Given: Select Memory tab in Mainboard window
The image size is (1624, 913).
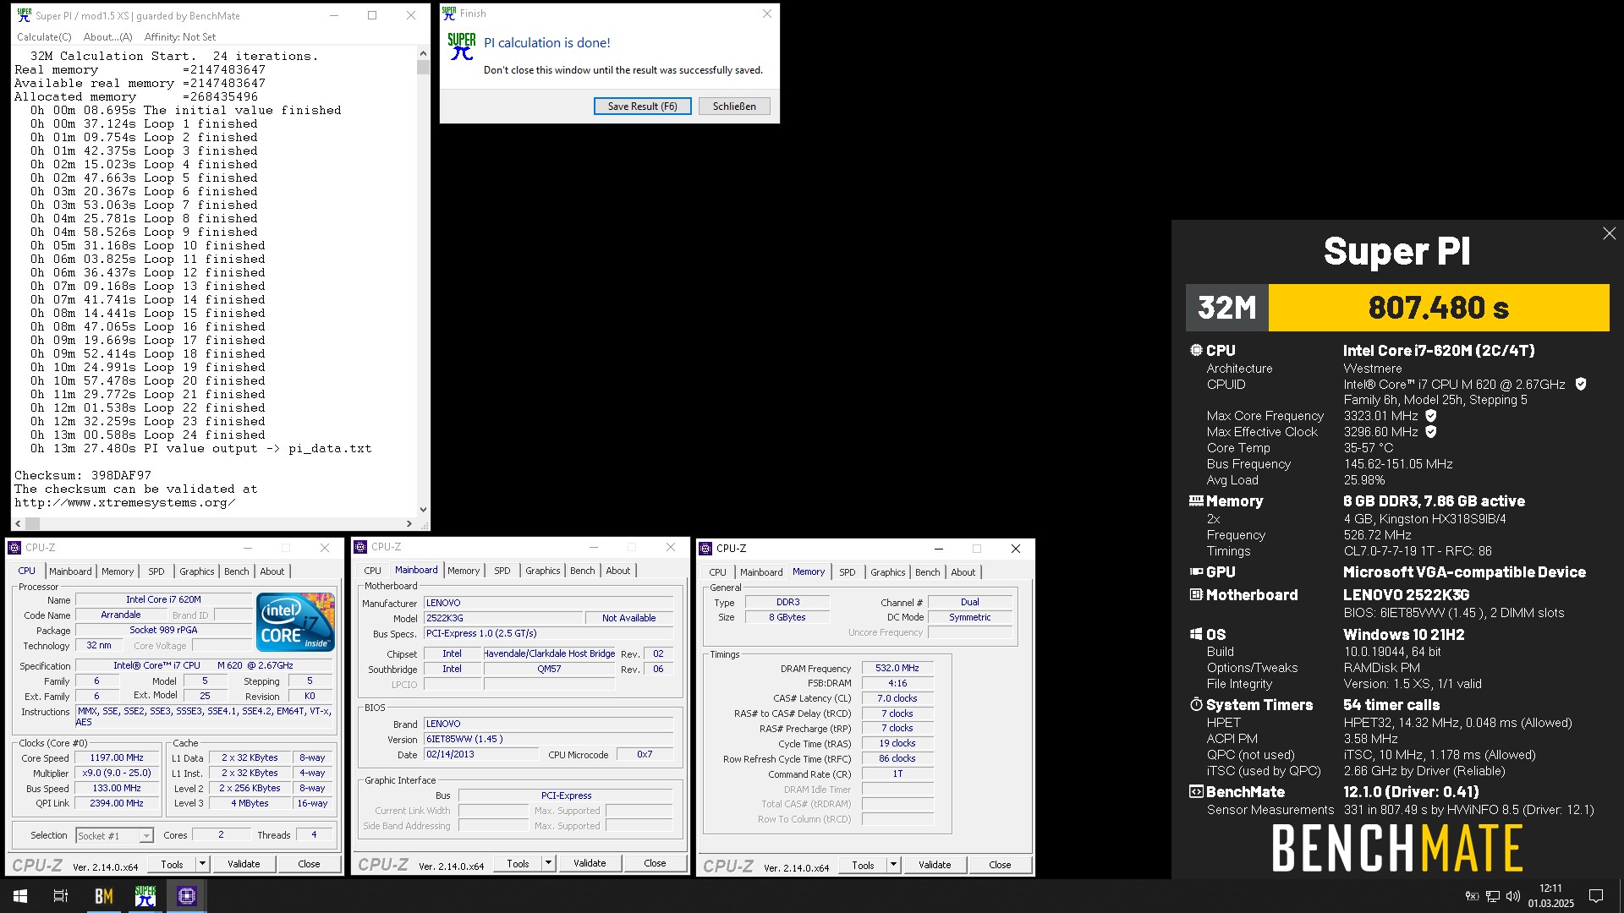Looking at the screenshot, I should (464, 571).
